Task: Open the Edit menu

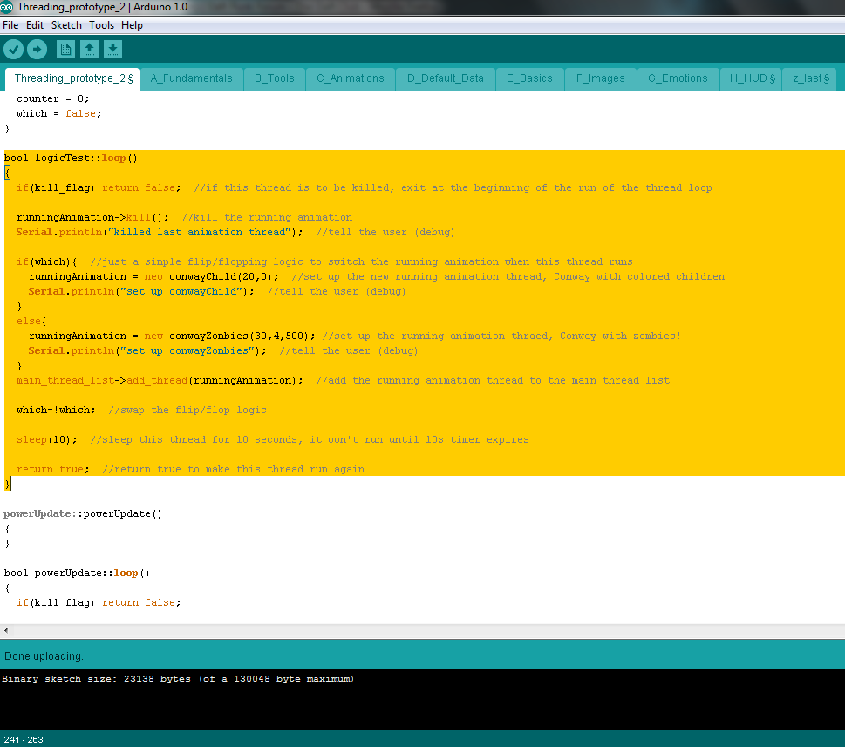Action: pyautogui.click(x=35, y=25)
